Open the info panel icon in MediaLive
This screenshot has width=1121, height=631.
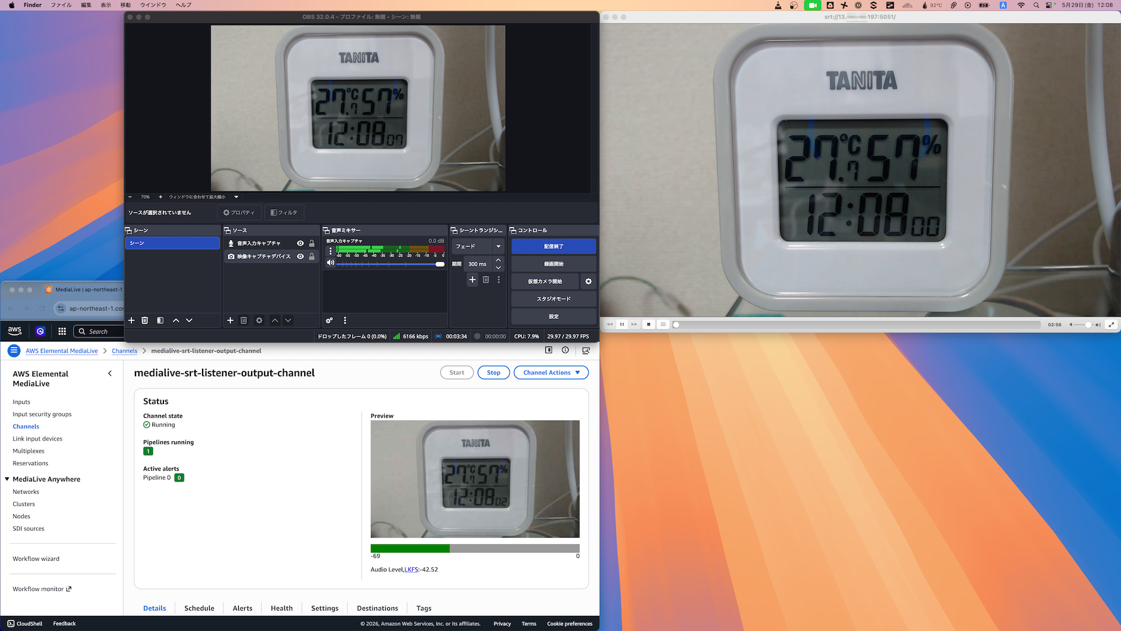coord(565,350)
